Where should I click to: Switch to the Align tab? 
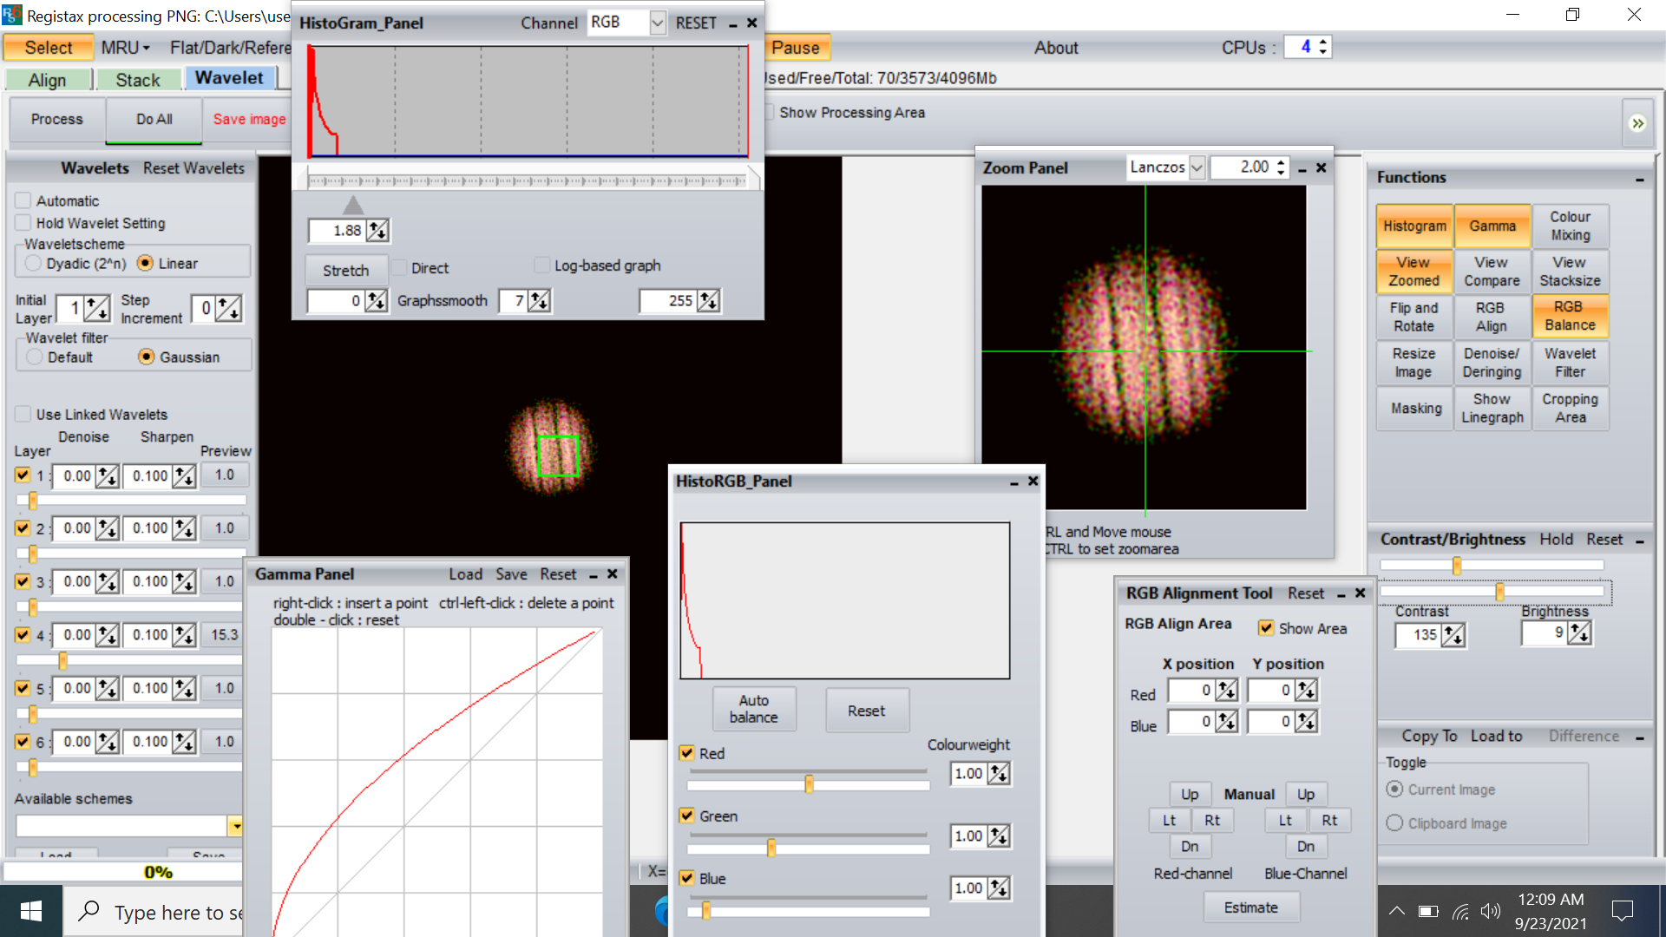48,80
